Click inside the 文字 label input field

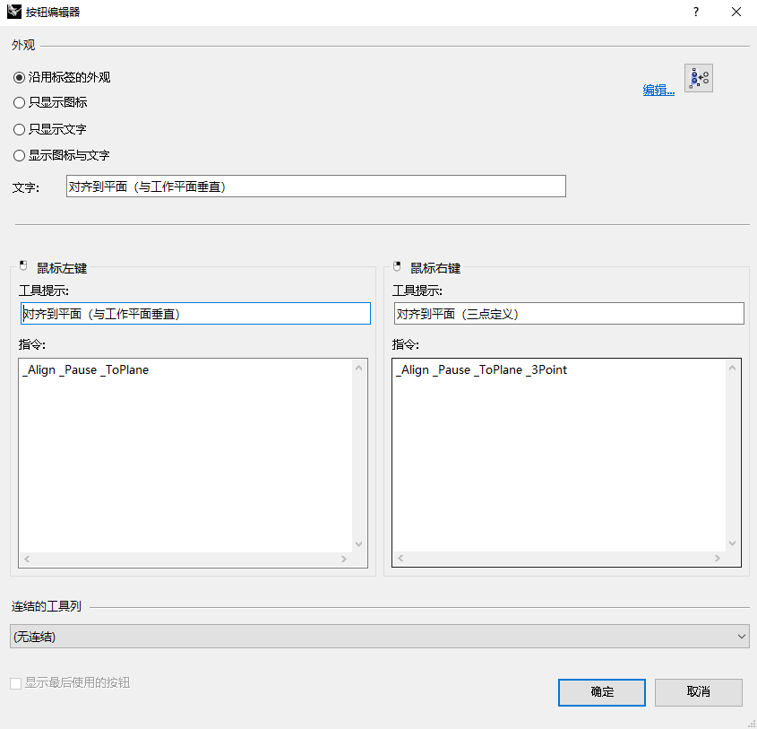pyautogui.click(x=314, y=186)
